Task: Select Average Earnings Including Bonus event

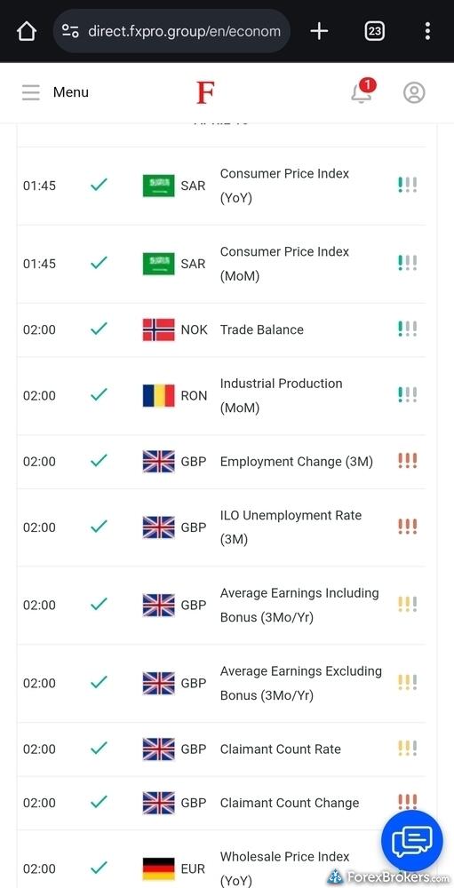Action: [x=221, y=605]
